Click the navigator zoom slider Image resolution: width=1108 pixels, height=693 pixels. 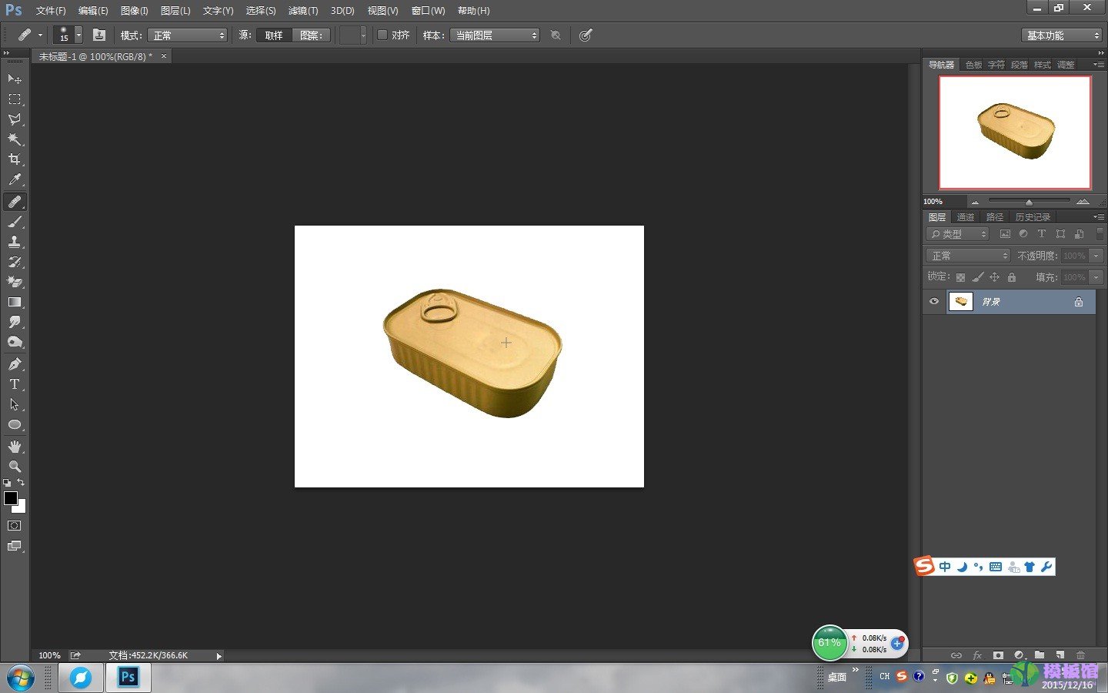[1029, 202]
